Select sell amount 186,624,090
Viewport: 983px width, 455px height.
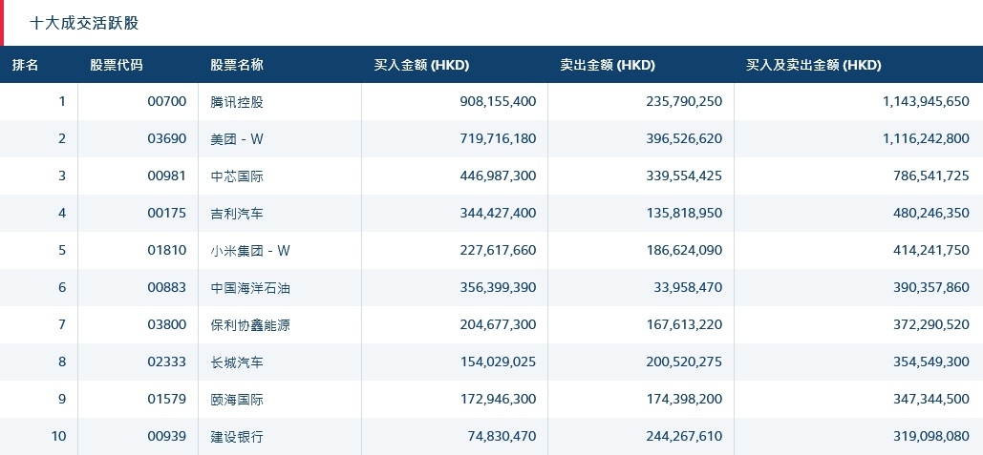coord(684,250)
